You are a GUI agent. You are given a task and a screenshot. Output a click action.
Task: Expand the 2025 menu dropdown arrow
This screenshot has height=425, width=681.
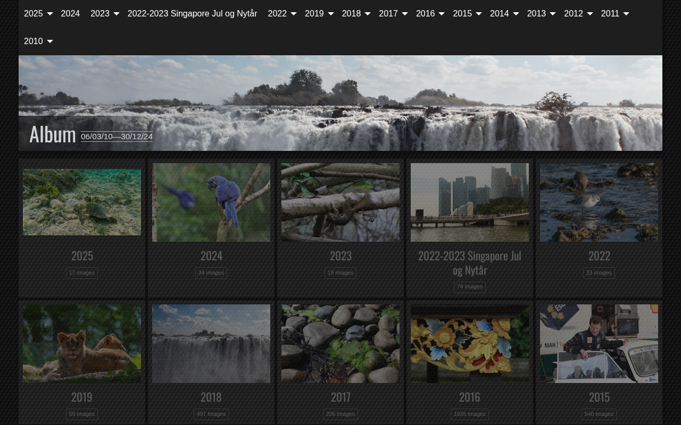coord(49,14)
